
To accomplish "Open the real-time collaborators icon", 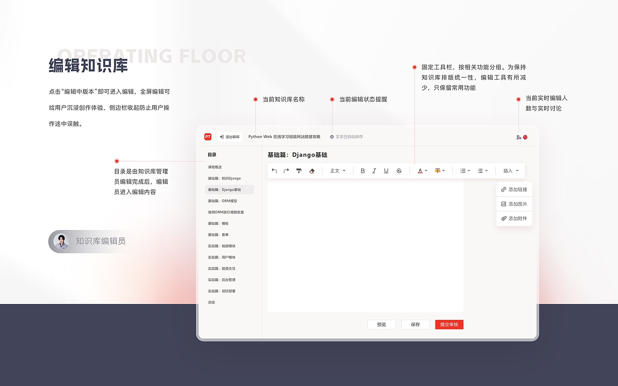I will [519, 137].
